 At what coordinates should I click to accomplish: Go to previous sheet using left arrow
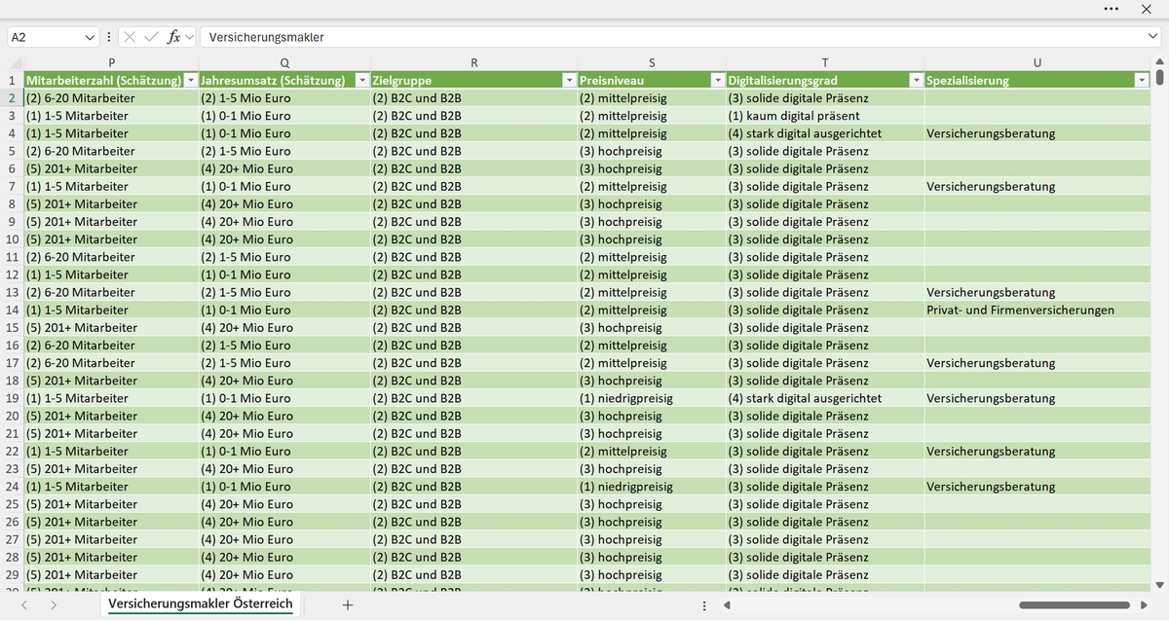[24, 604]
